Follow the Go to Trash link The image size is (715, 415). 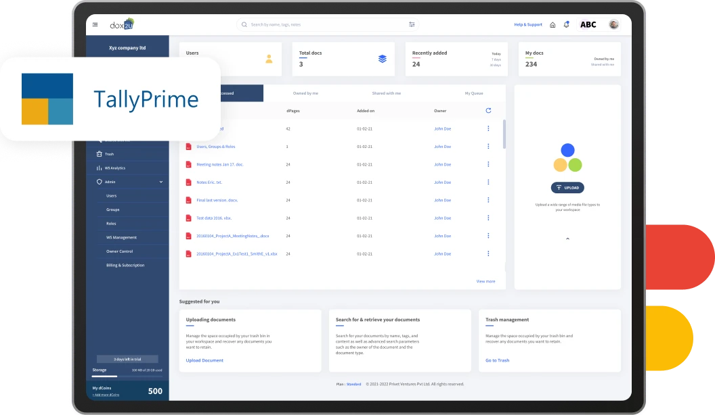tap(497, 360)
